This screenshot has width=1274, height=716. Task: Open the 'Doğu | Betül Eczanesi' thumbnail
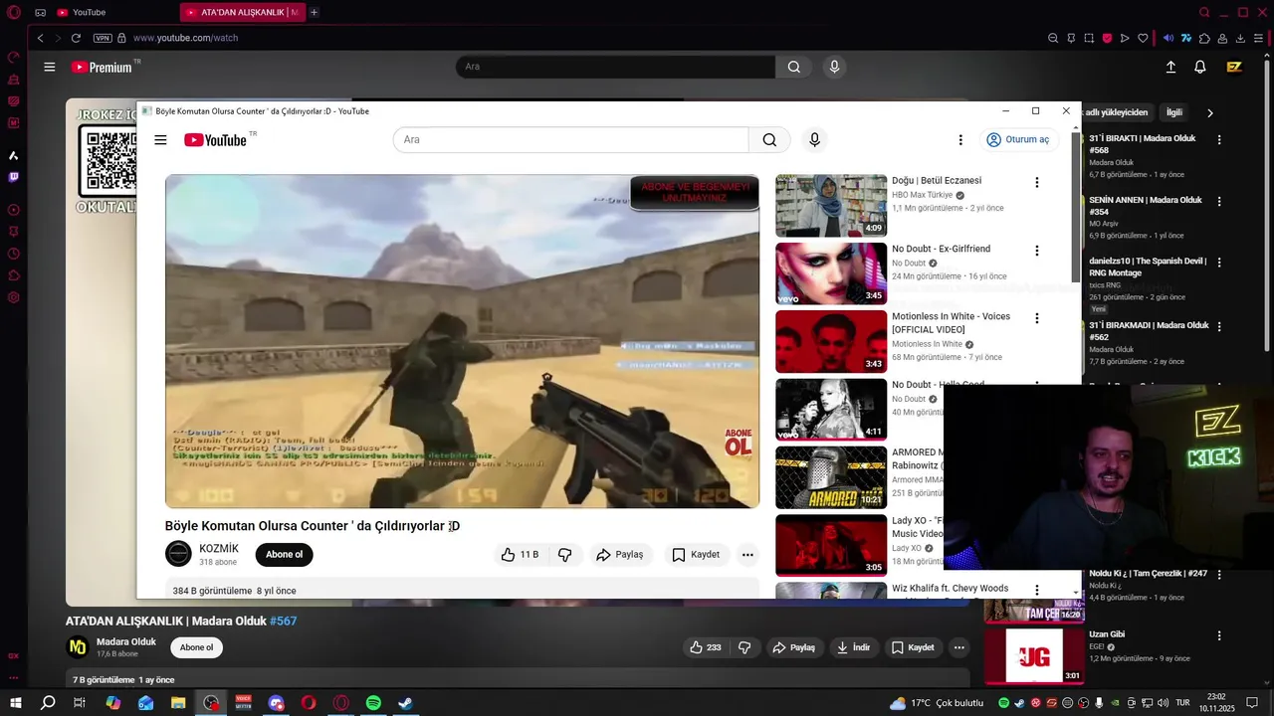(831, 206)
